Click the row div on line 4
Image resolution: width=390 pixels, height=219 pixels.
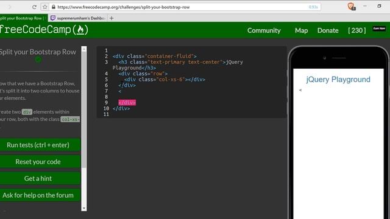(x=143, y=74)
